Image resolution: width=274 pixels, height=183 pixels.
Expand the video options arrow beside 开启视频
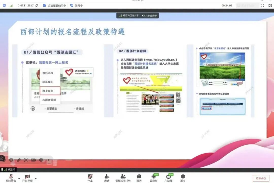pos(36,178)
